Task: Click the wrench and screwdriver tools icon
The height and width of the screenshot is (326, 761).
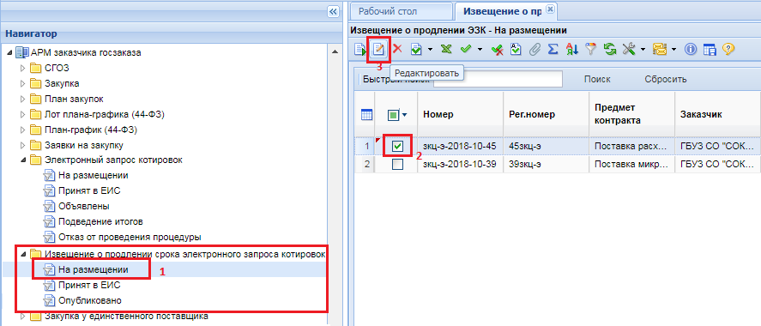Action: 629,49
